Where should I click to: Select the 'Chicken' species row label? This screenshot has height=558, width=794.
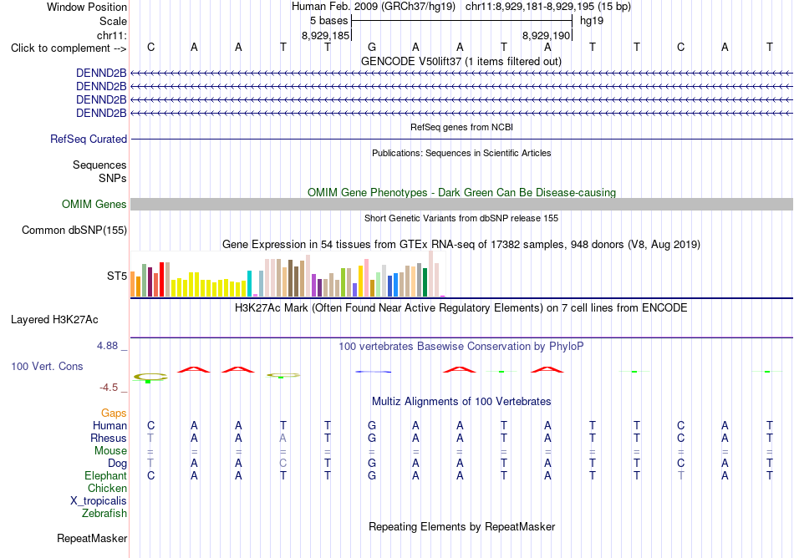coord(107,488)
